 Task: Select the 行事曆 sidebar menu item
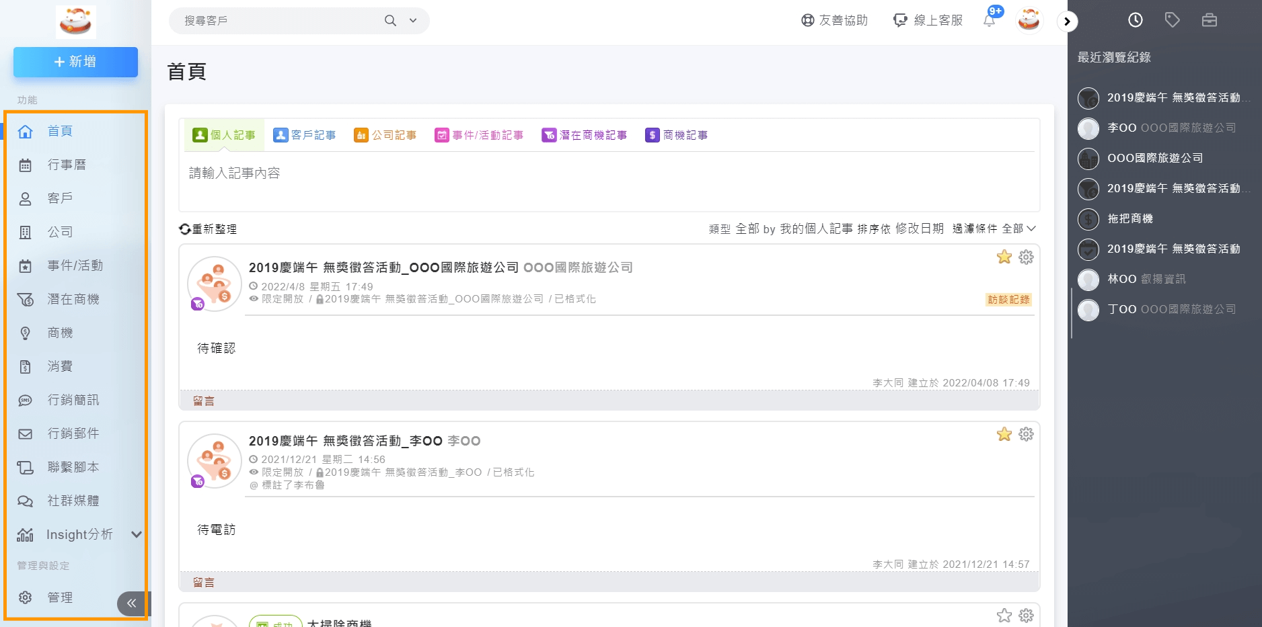[67, 165]
